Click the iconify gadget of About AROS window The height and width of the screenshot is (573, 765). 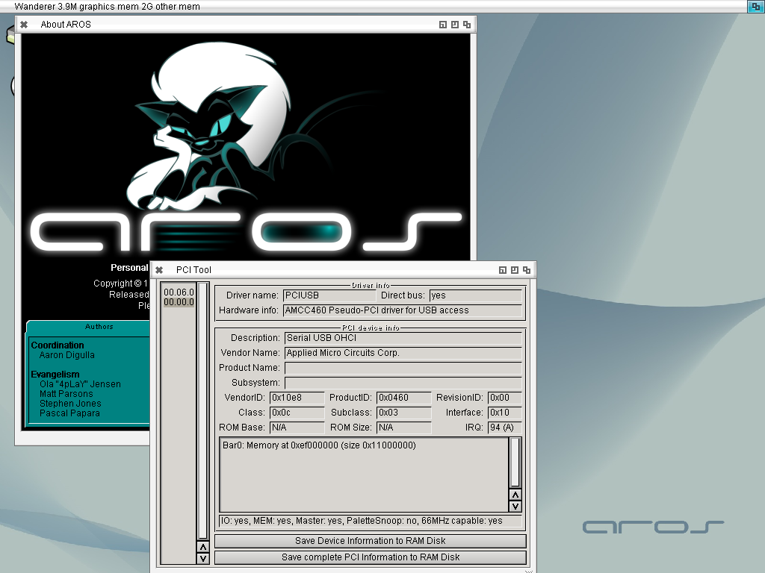coord(443,25)
